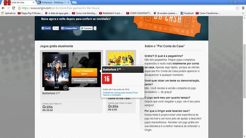Click the Facebook Compartilhar button
Image resolution: width=246 pixels, height=138 pixels.
tap(69, 28)
